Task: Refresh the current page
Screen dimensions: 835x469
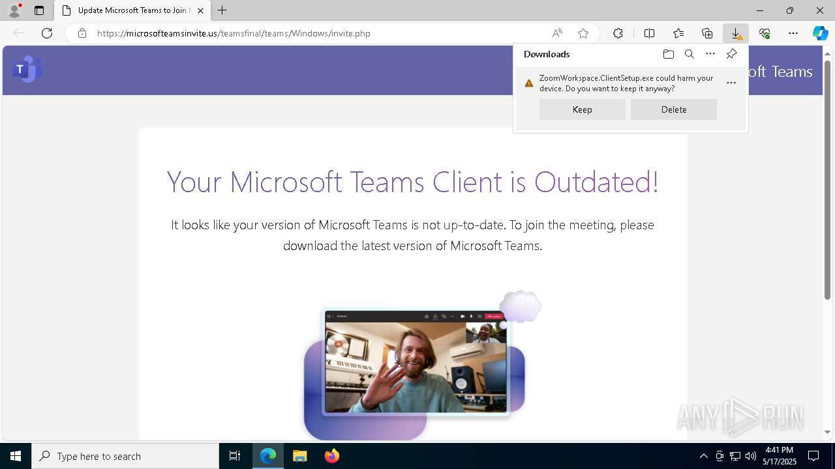Action: (x=47, y=33)
